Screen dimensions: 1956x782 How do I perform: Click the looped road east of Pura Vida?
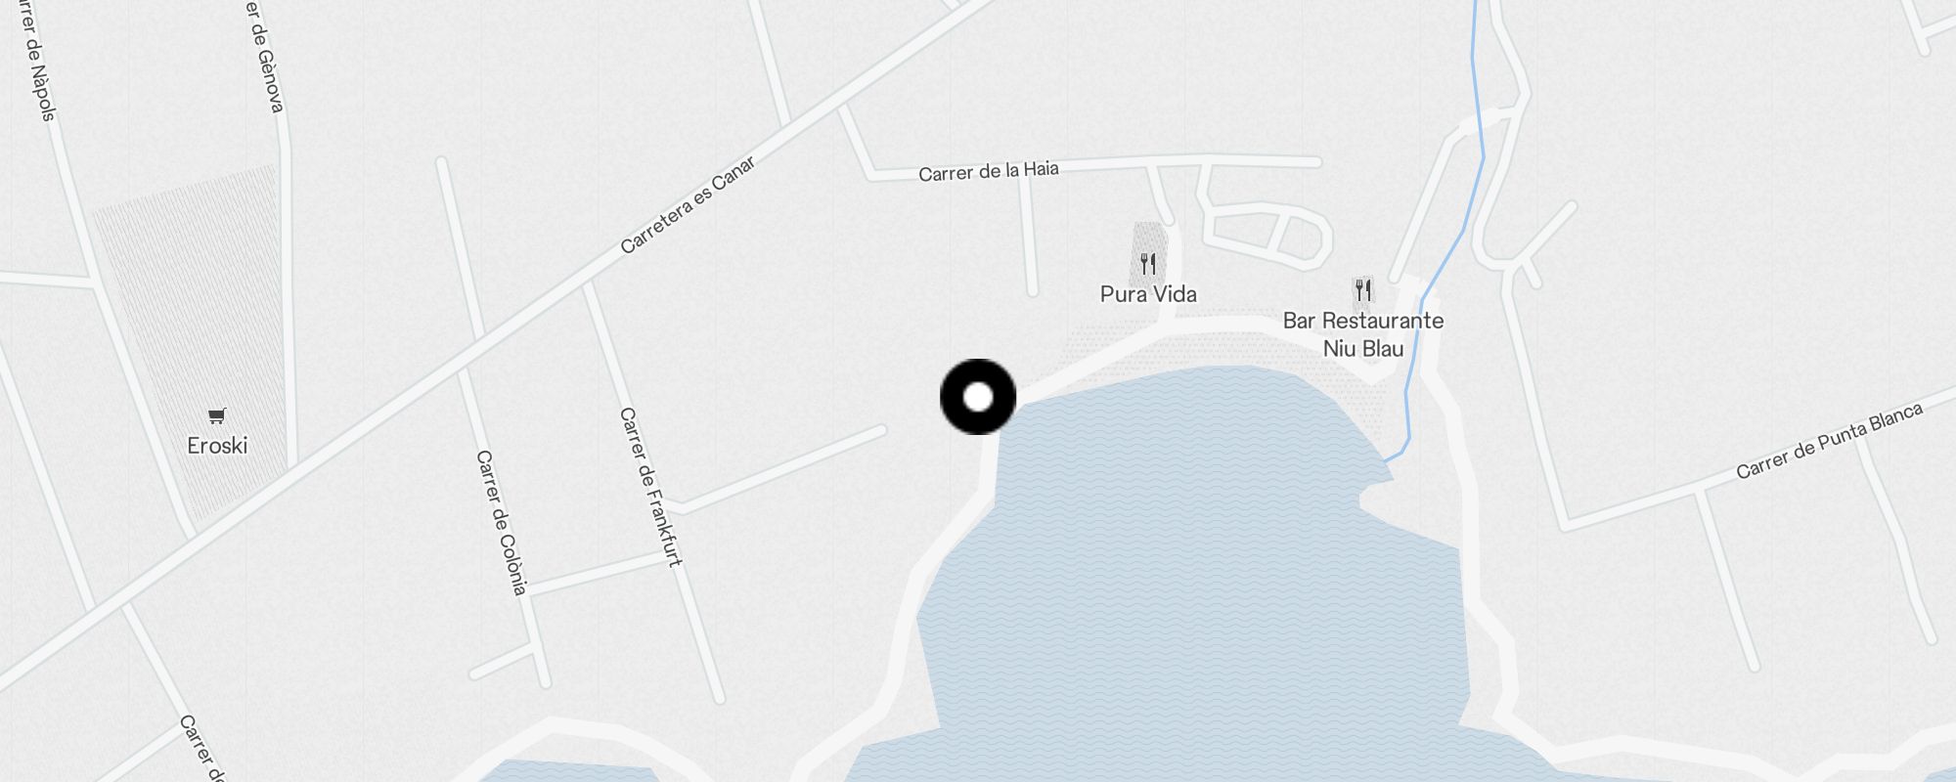coord(1269,235)
